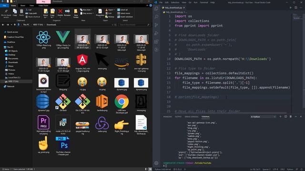Image resolution: width=305 pixels, height=171 pixels.
Task: Switch to the DEBUG CONSOLE panel tab
Action: (192, 117)
